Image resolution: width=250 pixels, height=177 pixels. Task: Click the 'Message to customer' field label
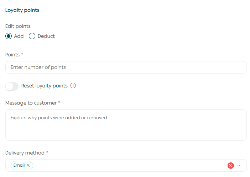click(31, 103)
